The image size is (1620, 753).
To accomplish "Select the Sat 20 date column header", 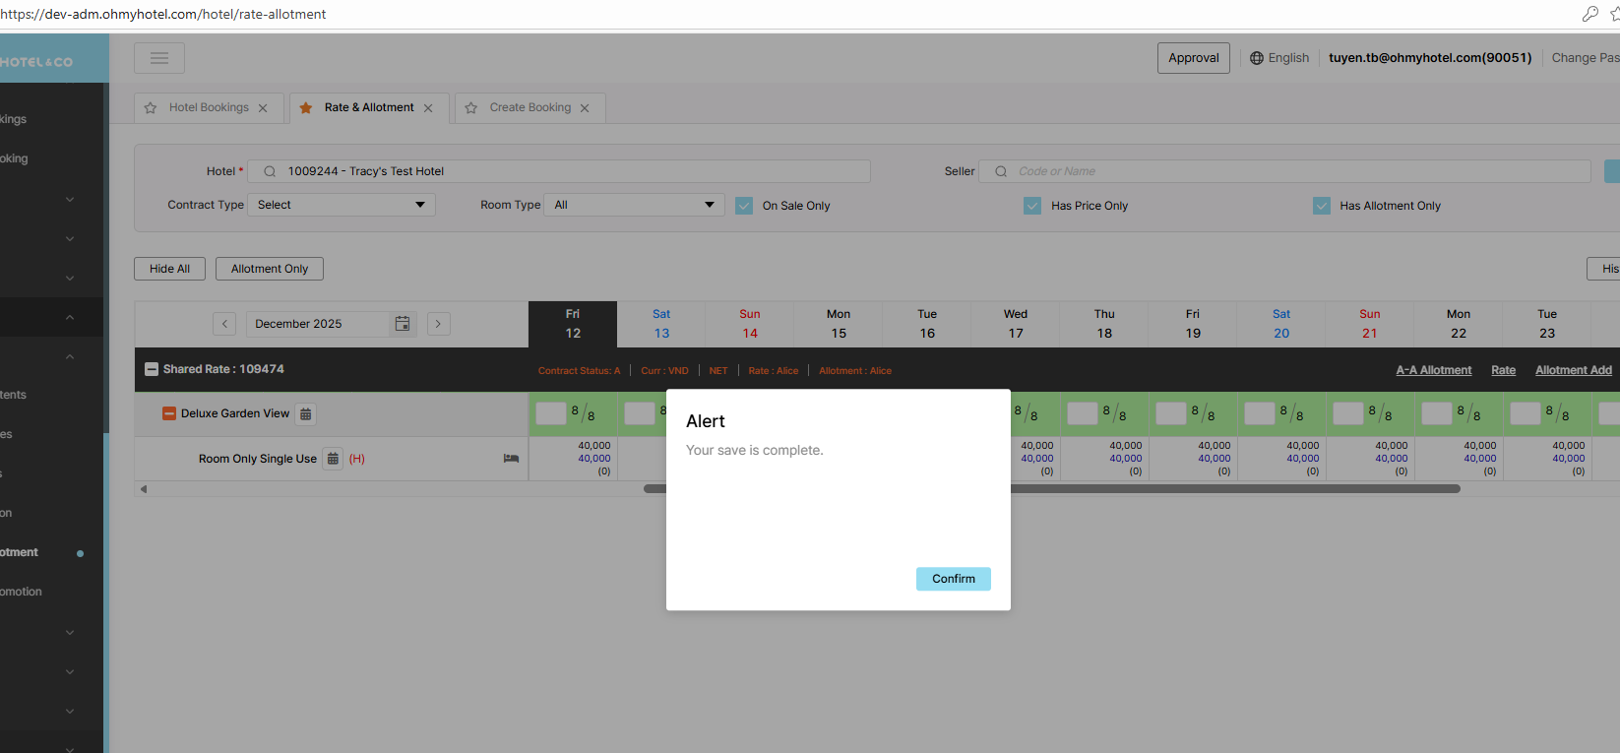I will click(x=1281, y=324).
